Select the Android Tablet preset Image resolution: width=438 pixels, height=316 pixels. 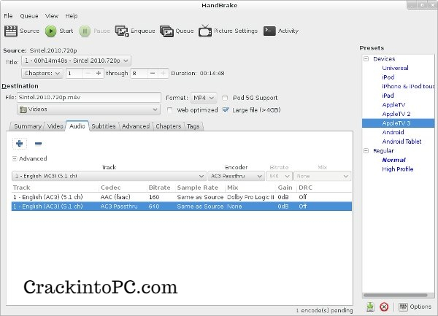tap(401, 142)
